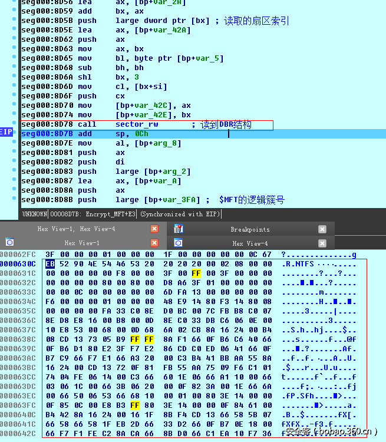Click hex address 0000630C in hex view
The image size is (386, 442).
(18, 264)
